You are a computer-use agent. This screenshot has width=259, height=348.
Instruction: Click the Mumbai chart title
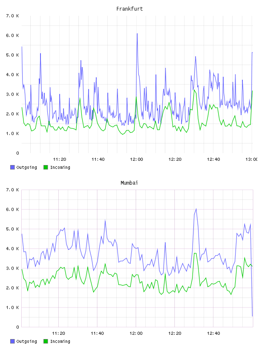129,183
